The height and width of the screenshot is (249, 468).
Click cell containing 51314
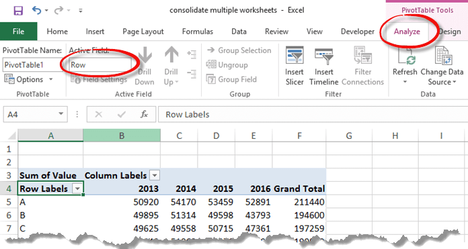coord(179,215)
